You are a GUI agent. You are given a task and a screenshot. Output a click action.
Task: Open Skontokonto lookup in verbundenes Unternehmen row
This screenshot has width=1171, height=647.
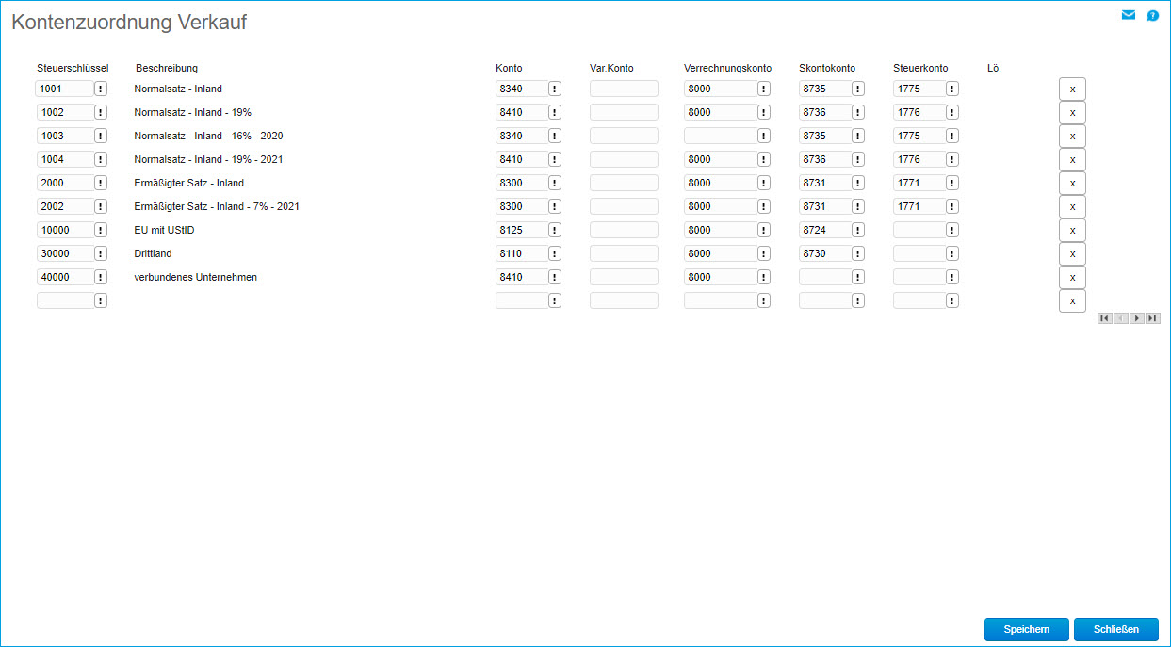point(858,277)
